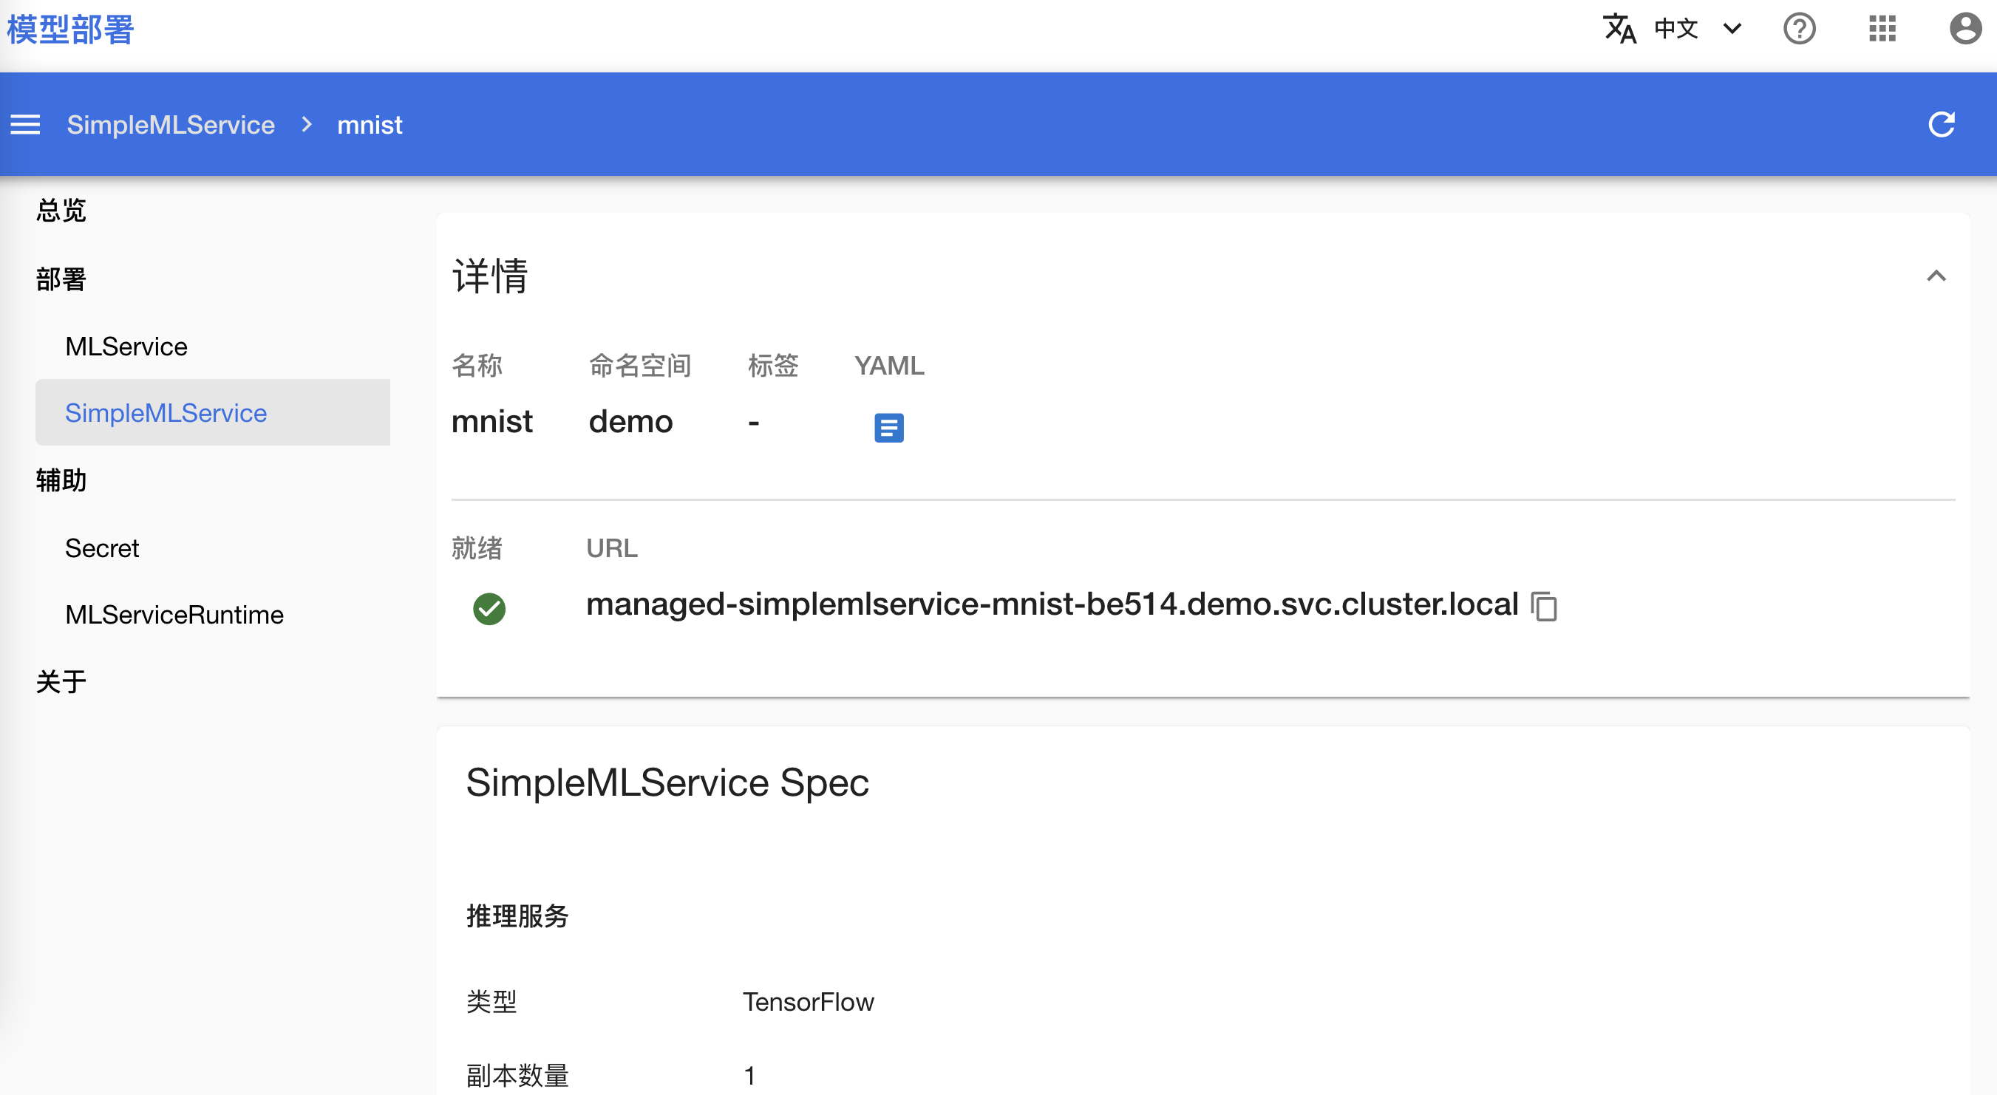Select SimpleMLService in the sidebar
Viewport: 1997px width, 1095px height.
212,412
